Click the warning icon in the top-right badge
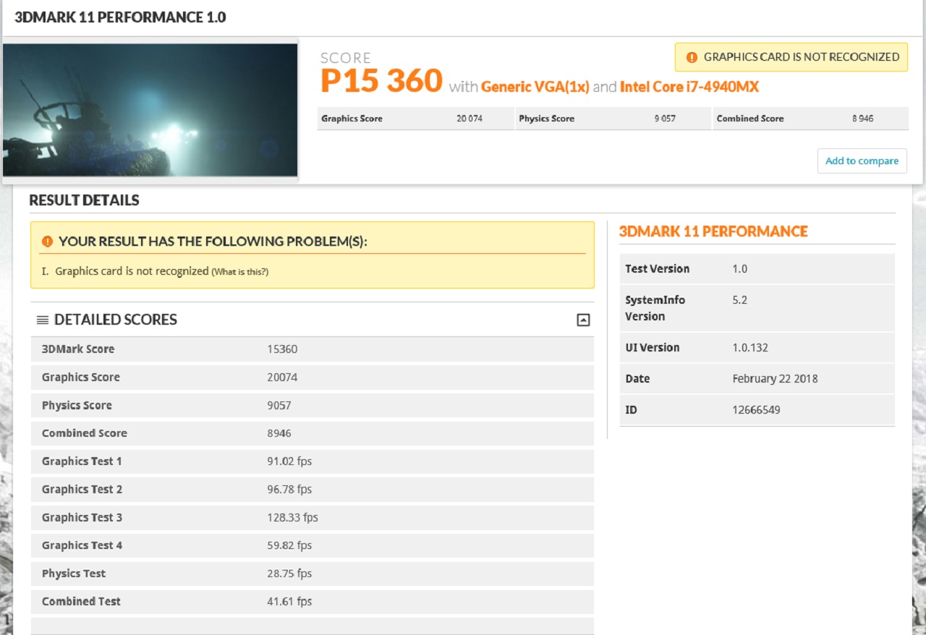This screenshot has width=926, height=635. [692, 57]
